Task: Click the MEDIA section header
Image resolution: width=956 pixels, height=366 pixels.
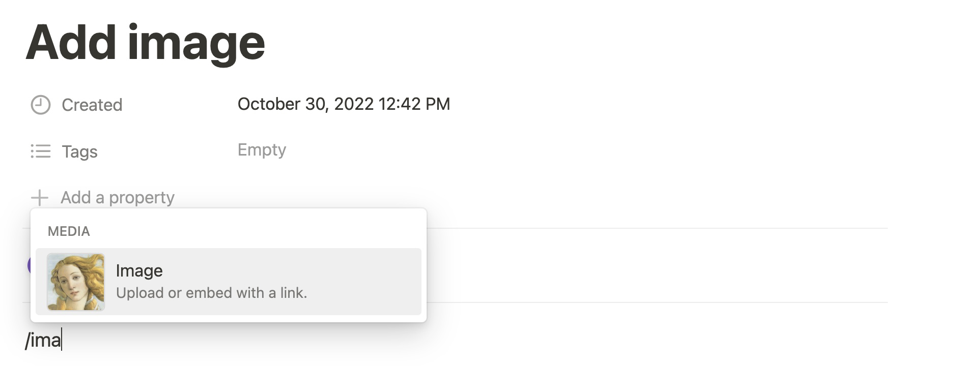Action: click(x=69, y=231)
